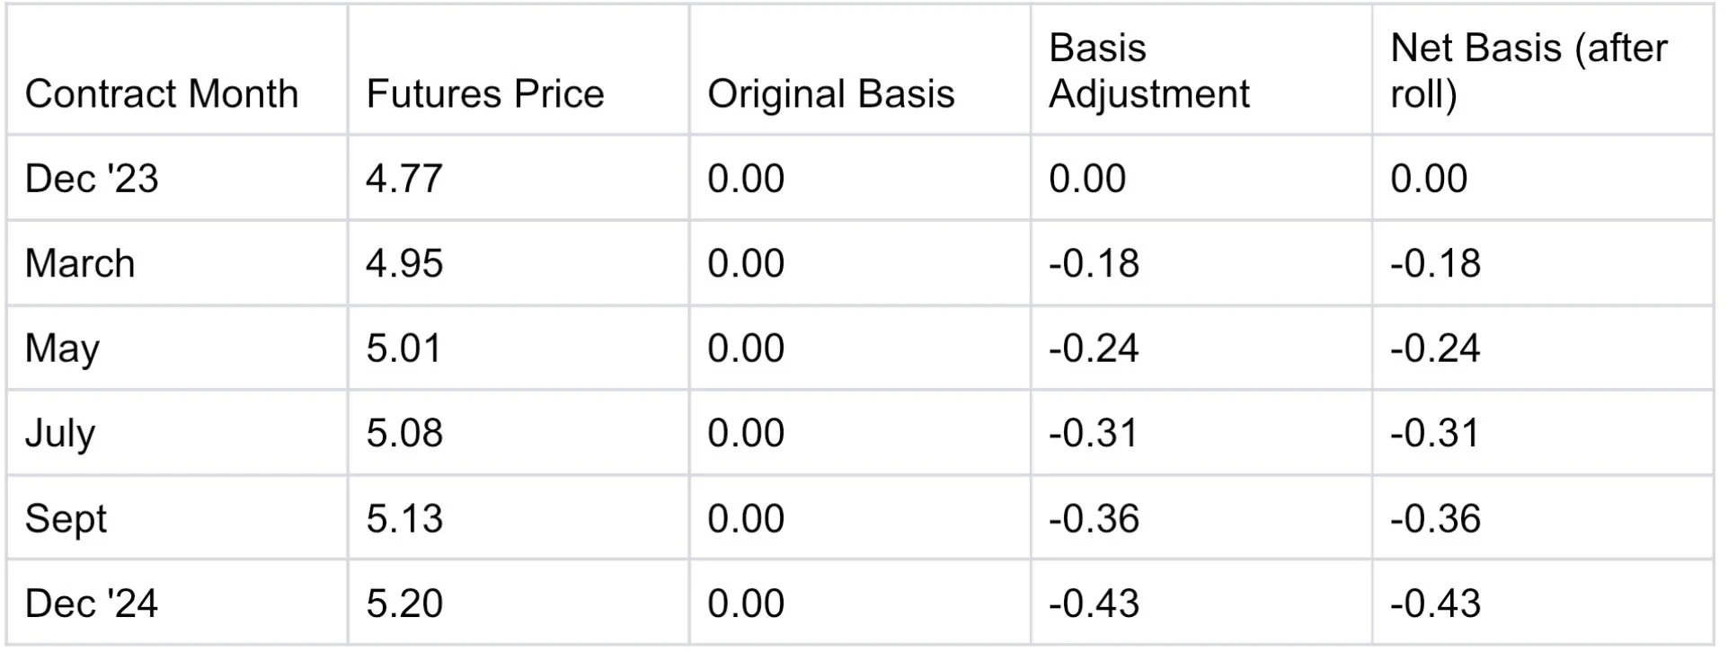Select the March contract month cell
Image resolution: width=1728 pixels, height=652 pixels.
pyautogui.click(x=80, y=264)
